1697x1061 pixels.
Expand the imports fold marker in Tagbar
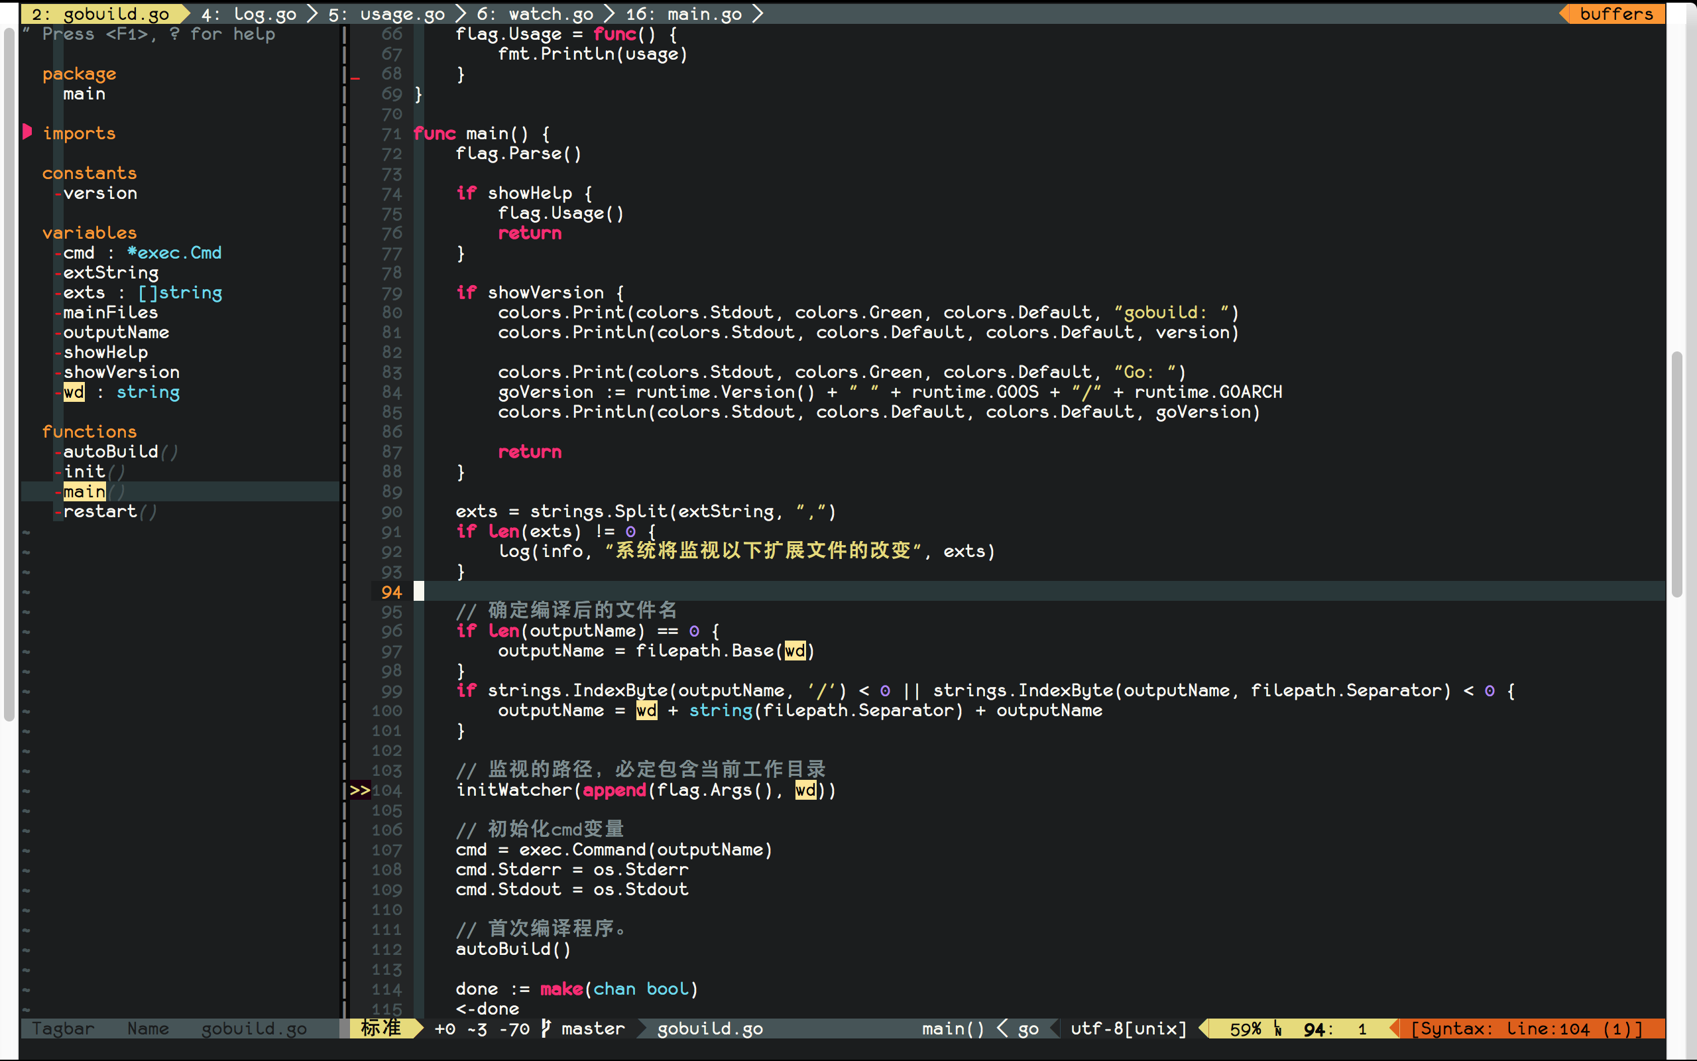click(27, 132)
